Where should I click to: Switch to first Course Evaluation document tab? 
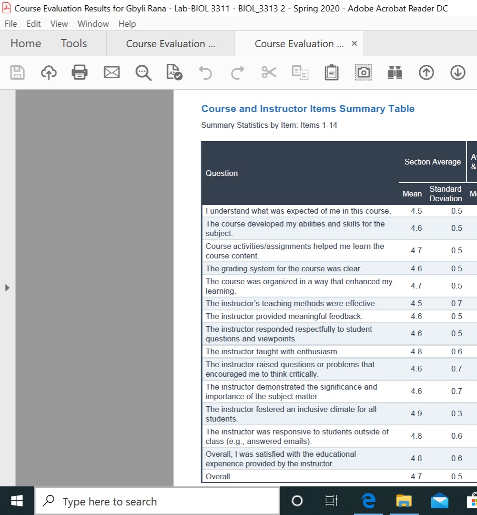[x=171, y=44]
